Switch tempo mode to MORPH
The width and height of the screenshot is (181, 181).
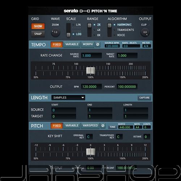click(x=88, y=45)
